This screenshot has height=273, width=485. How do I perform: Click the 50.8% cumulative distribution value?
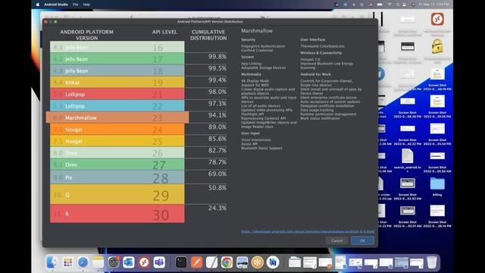coord(217,187)
